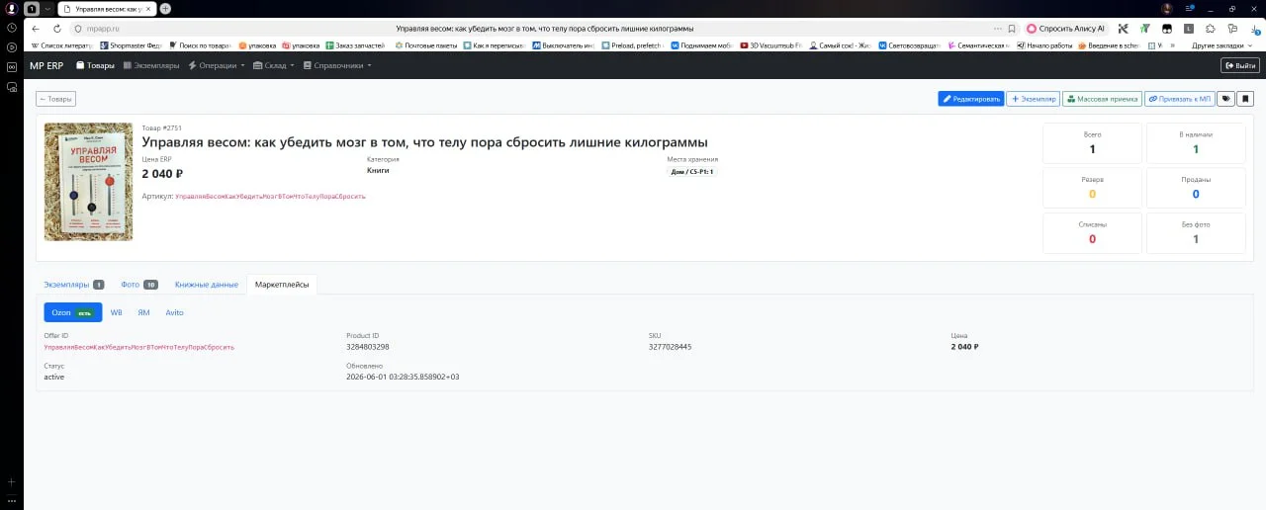Click the tags icon button

click(1225, 99)
